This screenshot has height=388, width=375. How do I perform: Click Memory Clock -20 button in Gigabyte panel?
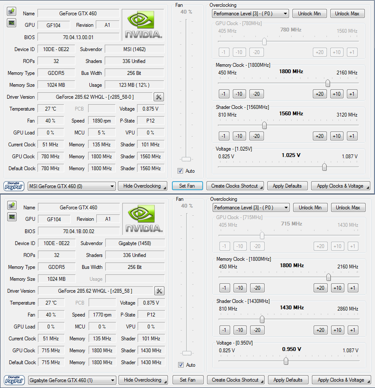pyautogui.click(x=257, y=288)
